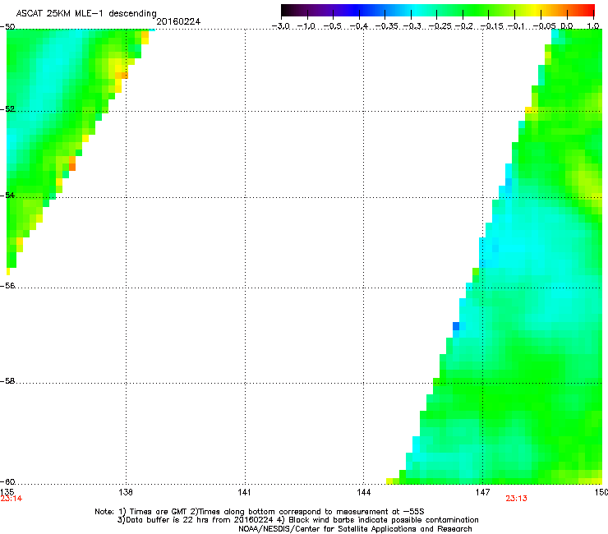
Task: Click the -0.5 colorbar tick label
Action: click(333, 26)
